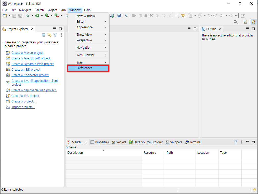Viewport: 258px width, 194px height.
Task: Switch to the Snippets tab
Action: 174,142
